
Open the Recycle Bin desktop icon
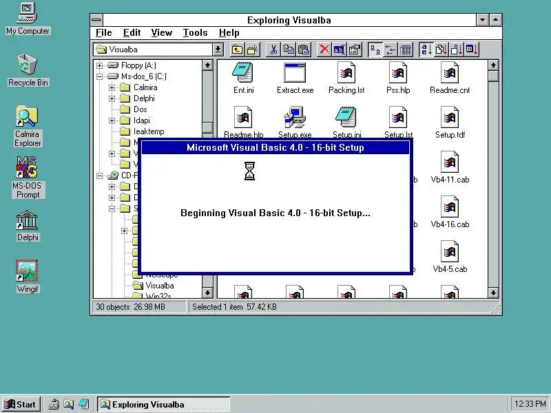(x=28, y=70)
